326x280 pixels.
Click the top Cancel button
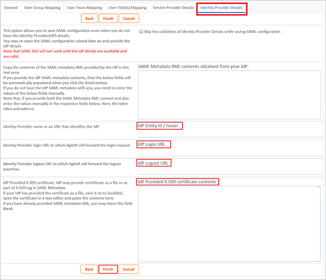click(129, 19)
